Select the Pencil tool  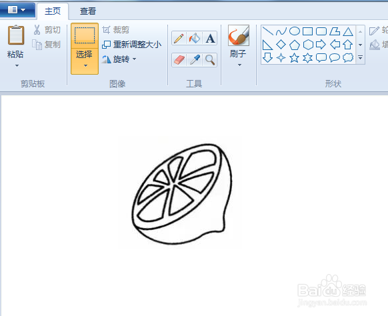coord(179,38)
